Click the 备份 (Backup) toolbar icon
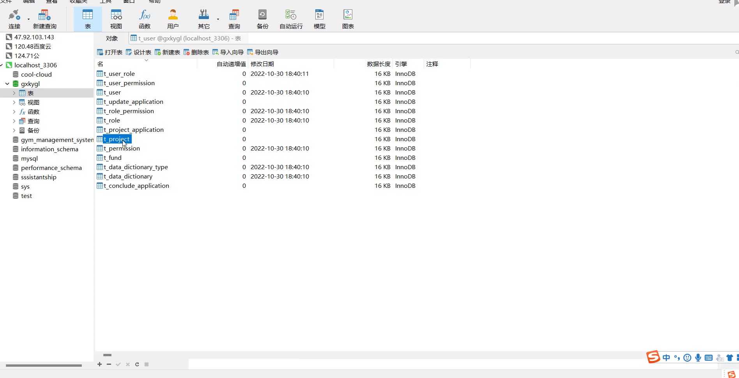This screenshot has width=739, height=378. (x=262, y=19)
